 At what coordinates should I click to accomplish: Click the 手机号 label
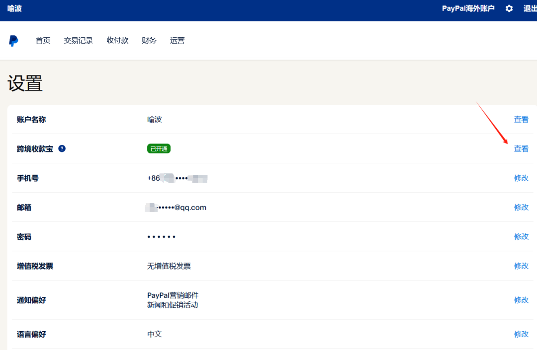pos(28,178)
